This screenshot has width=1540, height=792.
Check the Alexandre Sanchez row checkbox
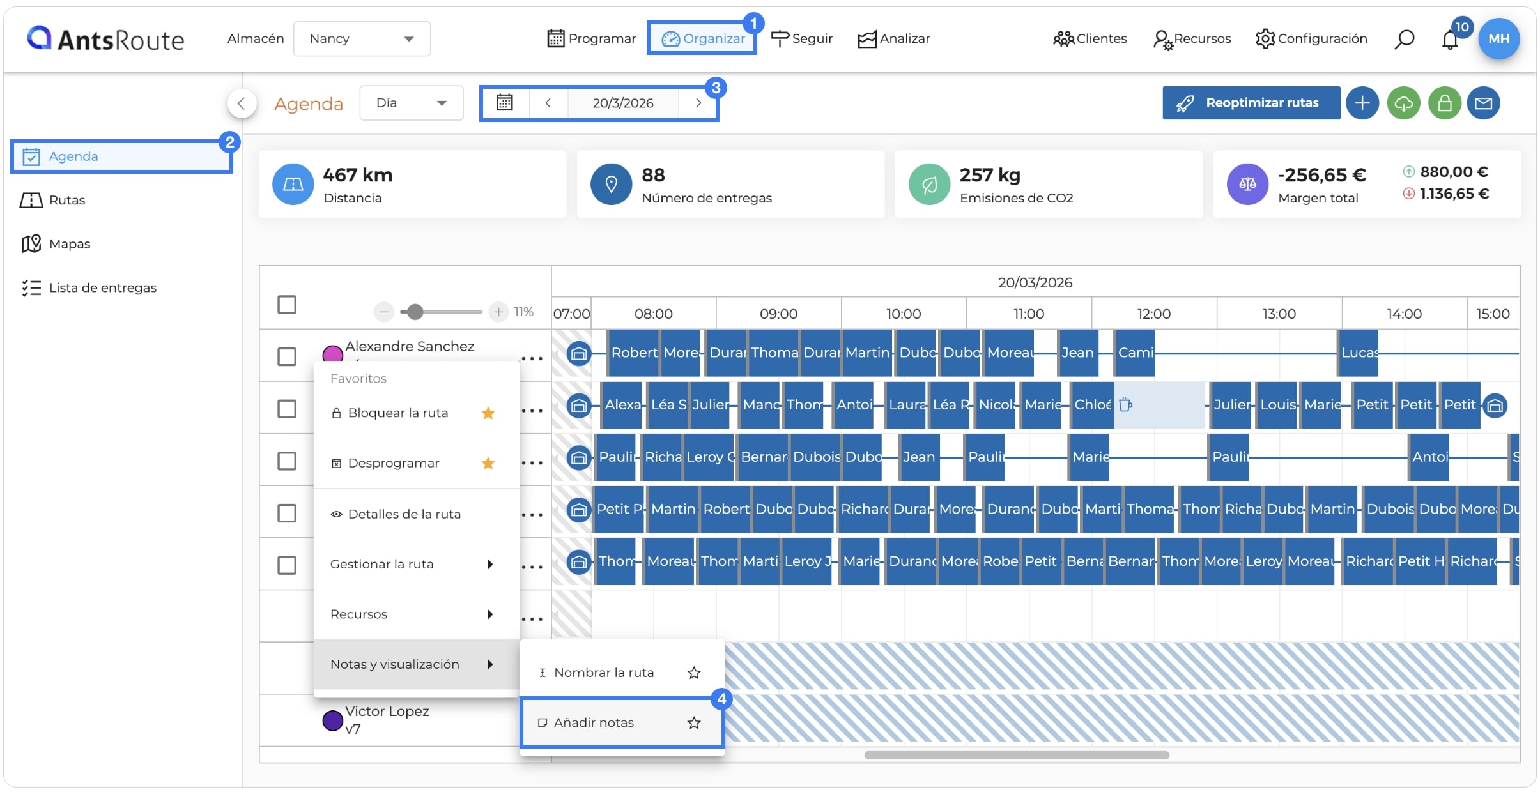tap(287, 356)
